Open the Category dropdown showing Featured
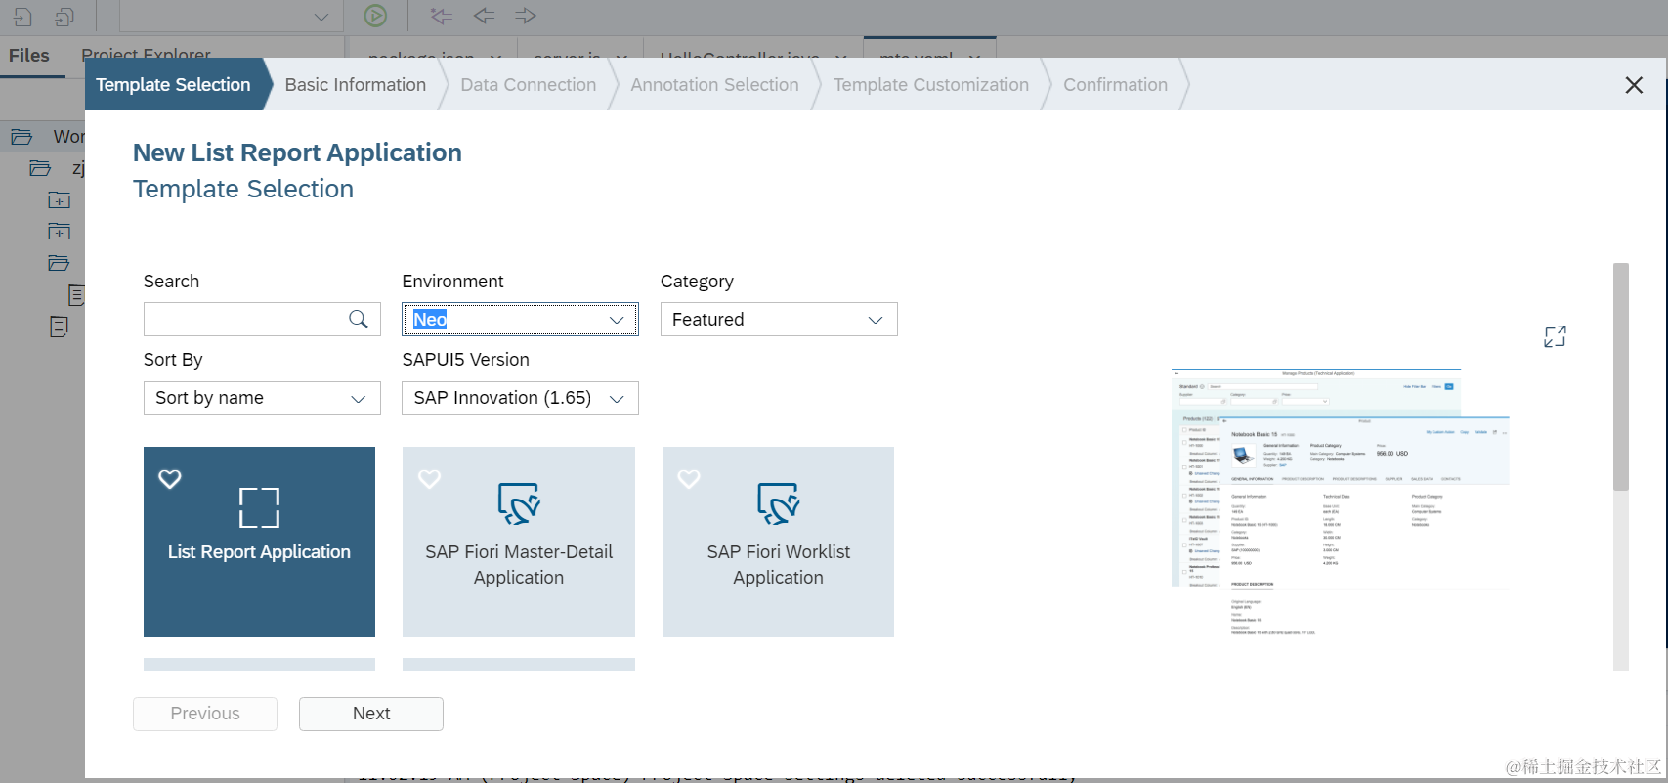The height and width of the screenshot is (783, 1668). point(779,320)
